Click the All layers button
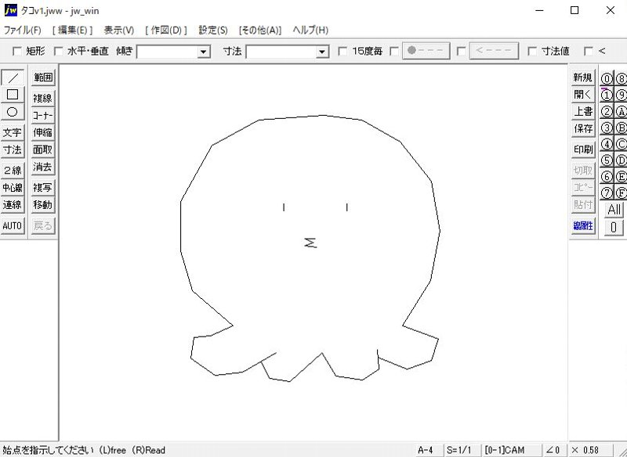 pos(614,210)
